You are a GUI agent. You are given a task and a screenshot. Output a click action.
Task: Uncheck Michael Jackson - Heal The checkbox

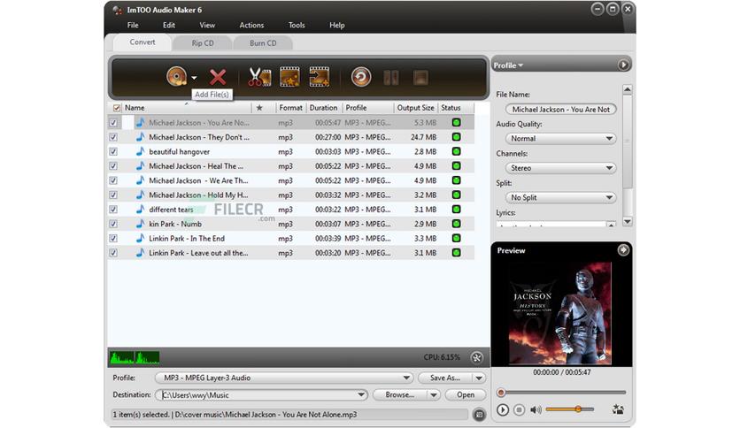click(x=113, y=166)
